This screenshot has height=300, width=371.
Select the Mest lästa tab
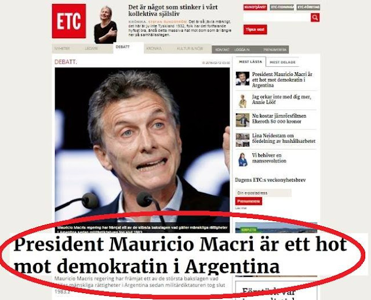coord(250,62)
